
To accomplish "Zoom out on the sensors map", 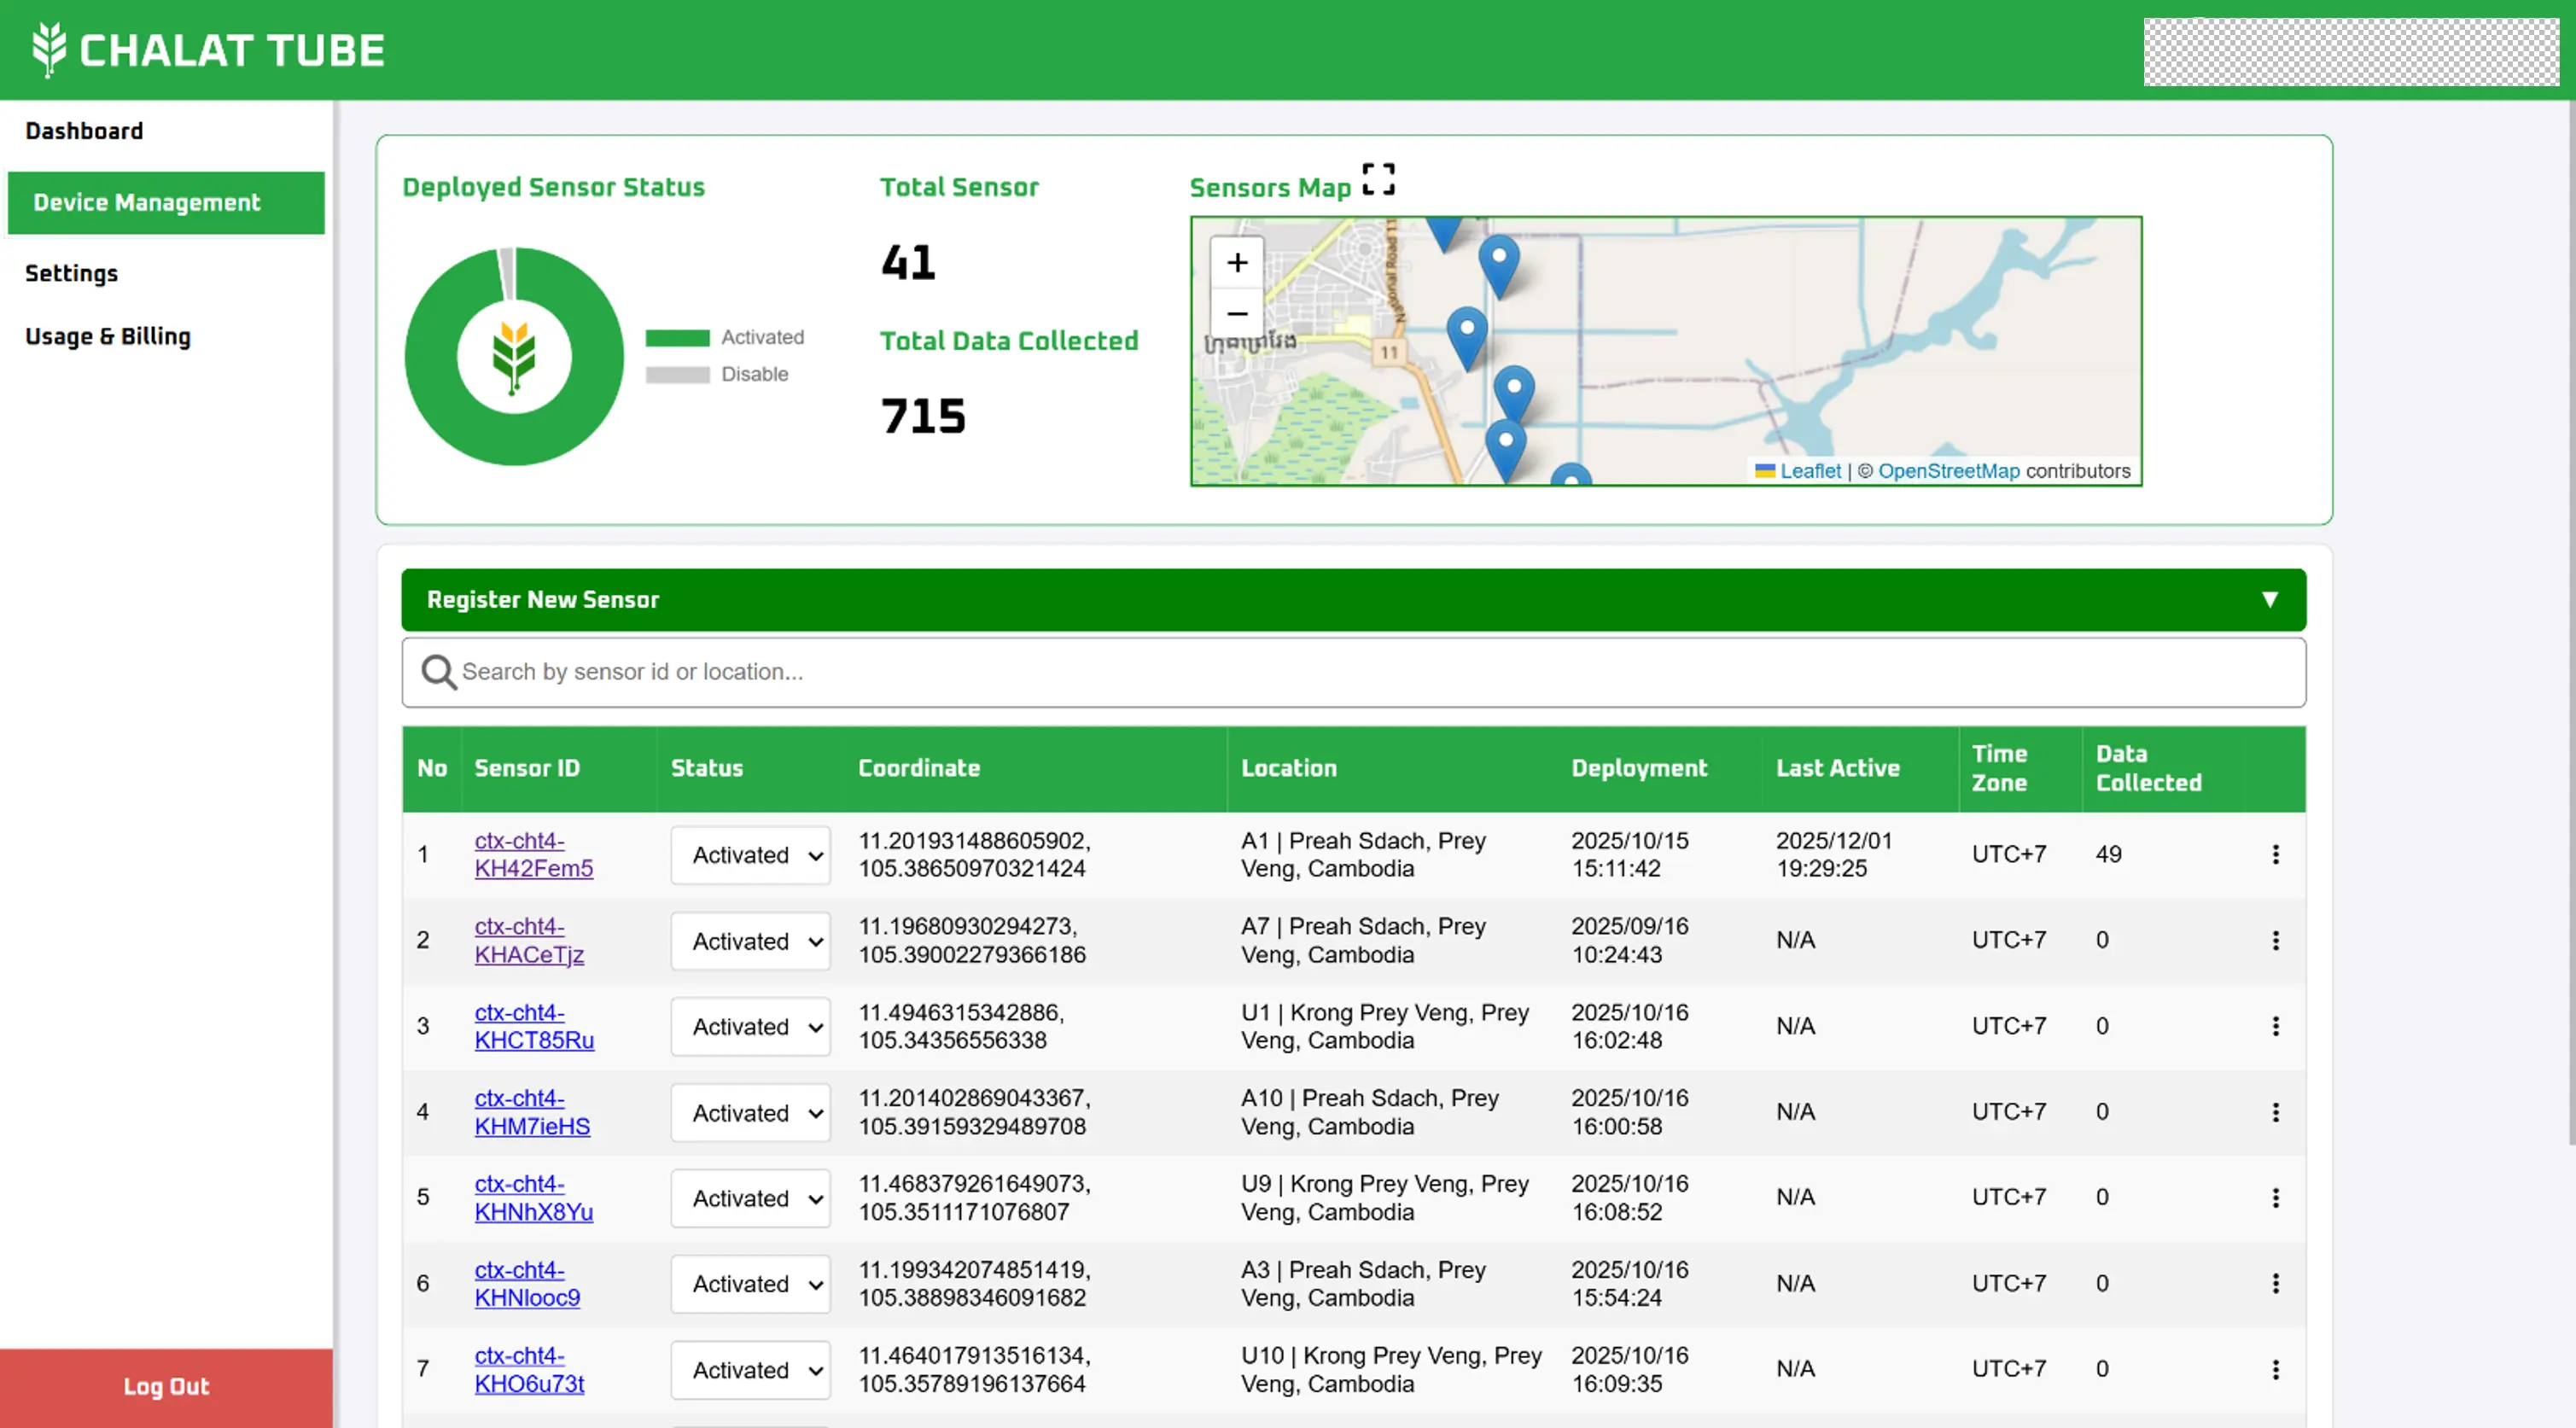I will point(1237,313).
